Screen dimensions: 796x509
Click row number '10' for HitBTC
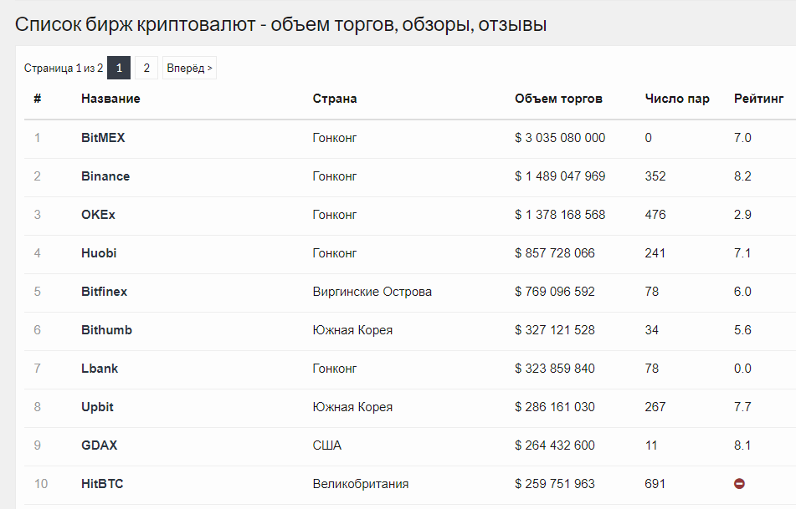pos(41,484)
